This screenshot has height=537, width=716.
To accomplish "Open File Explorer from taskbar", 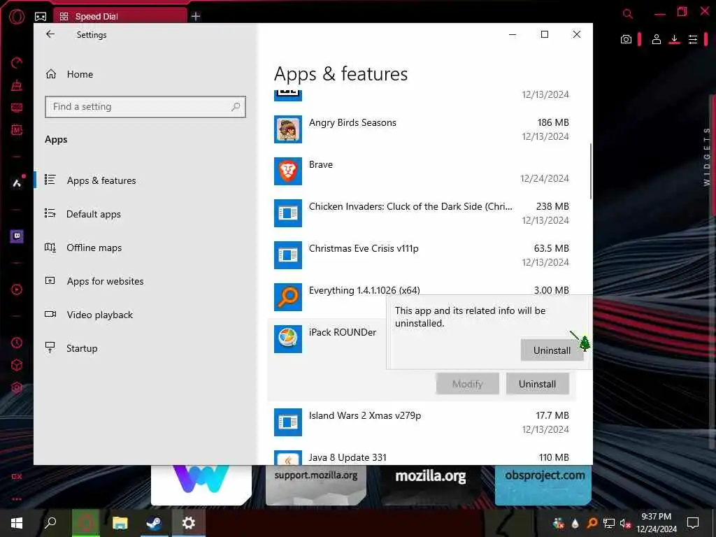I will 120,523.
